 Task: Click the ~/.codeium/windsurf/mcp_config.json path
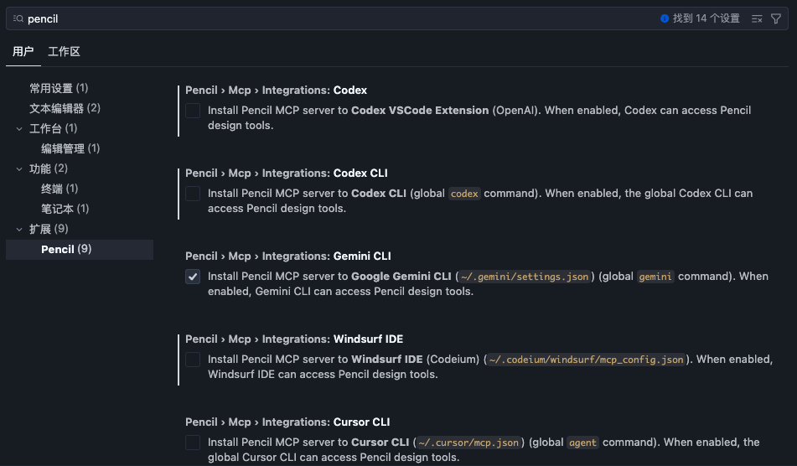click(586, 360)
